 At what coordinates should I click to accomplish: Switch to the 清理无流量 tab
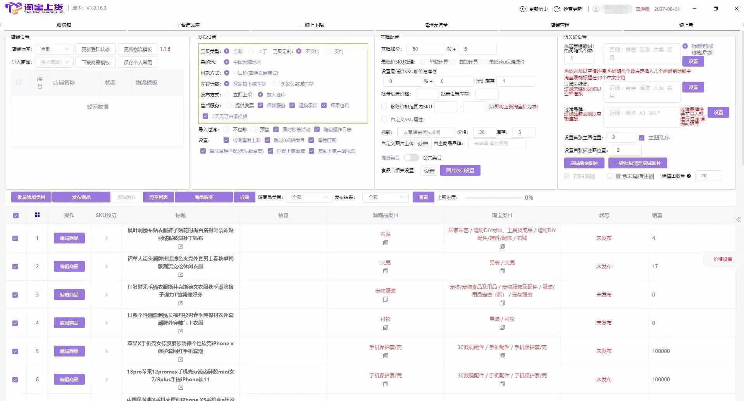pos(437,24)
